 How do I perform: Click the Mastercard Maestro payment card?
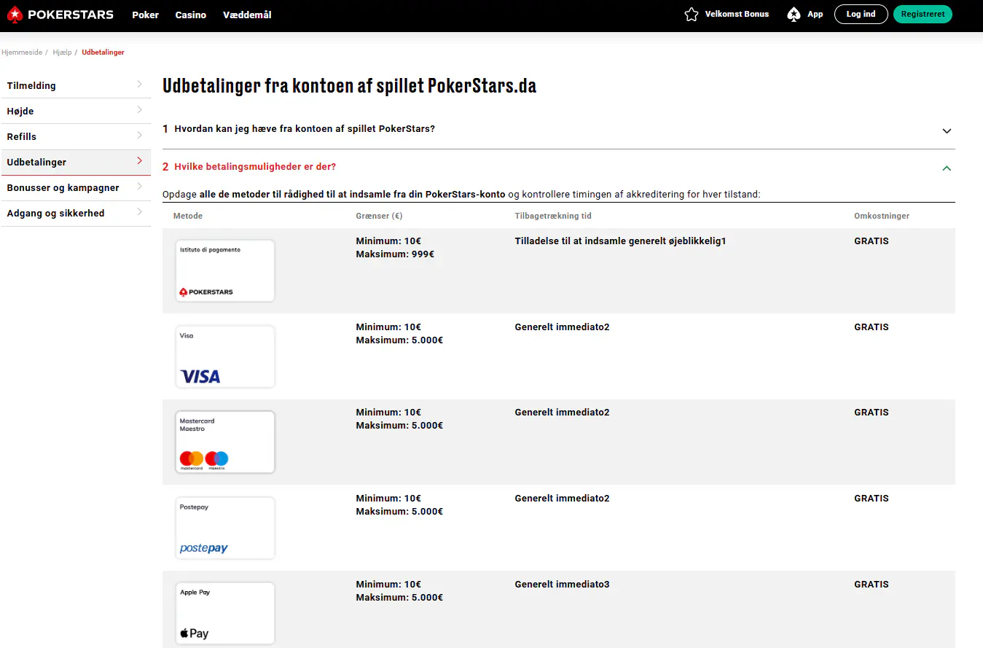pyautogui.click(x=225, y=442)
